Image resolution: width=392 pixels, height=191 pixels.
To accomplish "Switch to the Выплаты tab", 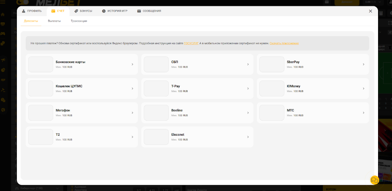I will [x=54, y=21].
